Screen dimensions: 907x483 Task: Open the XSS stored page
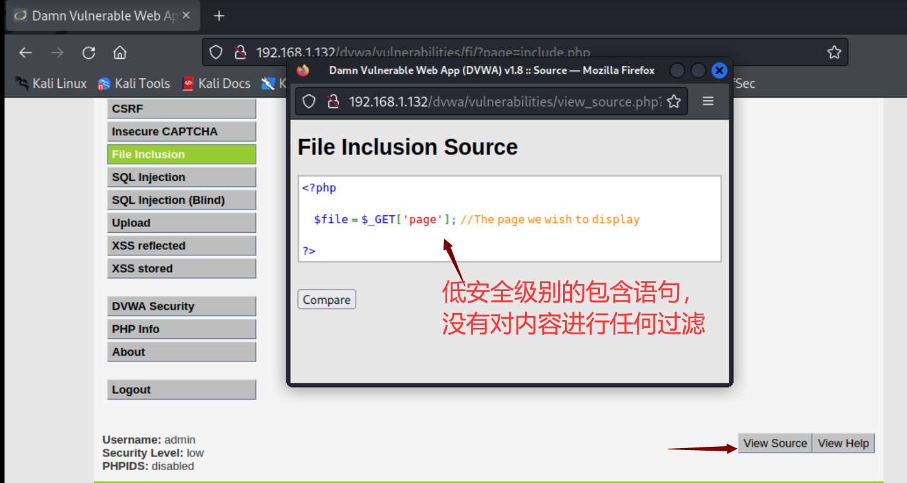click(182, 268)
